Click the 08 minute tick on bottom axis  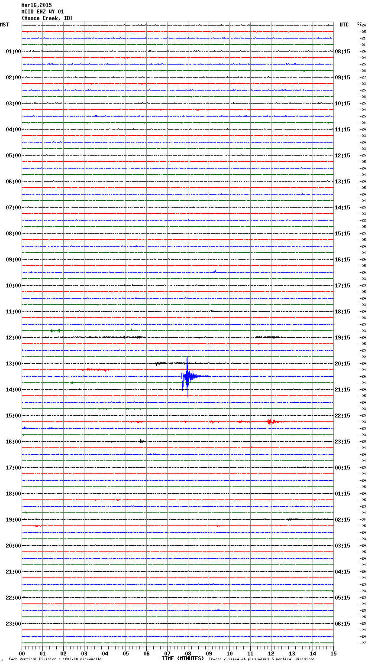coord(188,653)
